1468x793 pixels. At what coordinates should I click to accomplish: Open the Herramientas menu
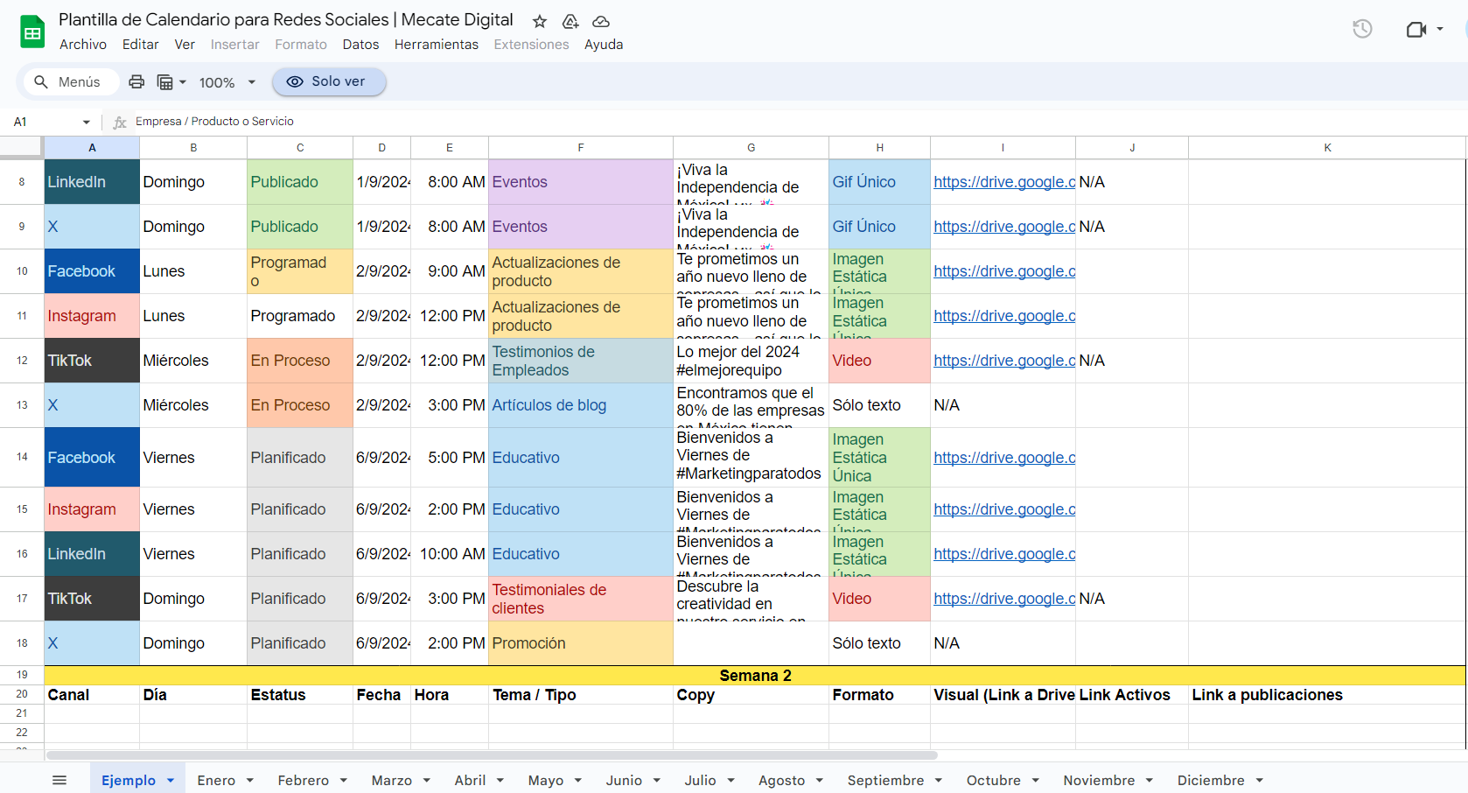point(436,45)
